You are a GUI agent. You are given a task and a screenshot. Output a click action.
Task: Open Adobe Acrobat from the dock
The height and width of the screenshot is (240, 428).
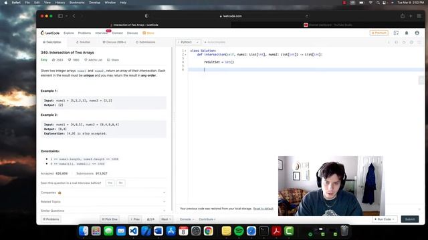tap(276, 231)
